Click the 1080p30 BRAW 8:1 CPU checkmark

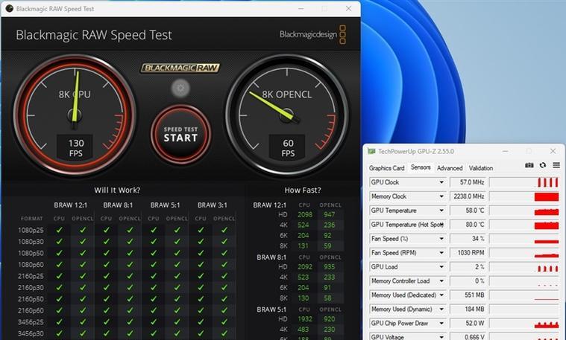[x=107, y=241]
